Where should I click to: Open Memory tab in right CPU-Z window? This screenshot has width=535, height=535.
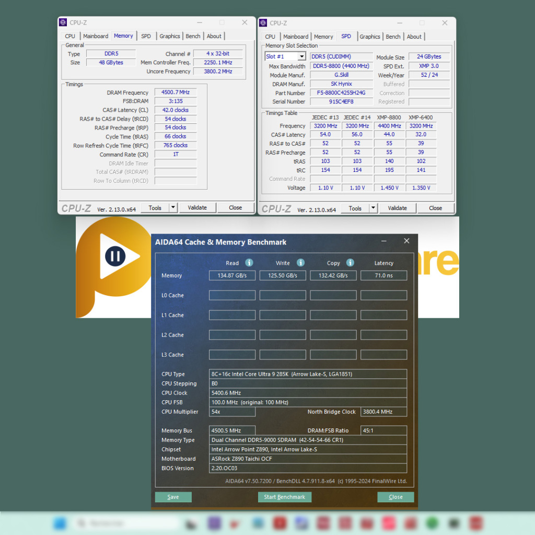[x=323, y=37]
